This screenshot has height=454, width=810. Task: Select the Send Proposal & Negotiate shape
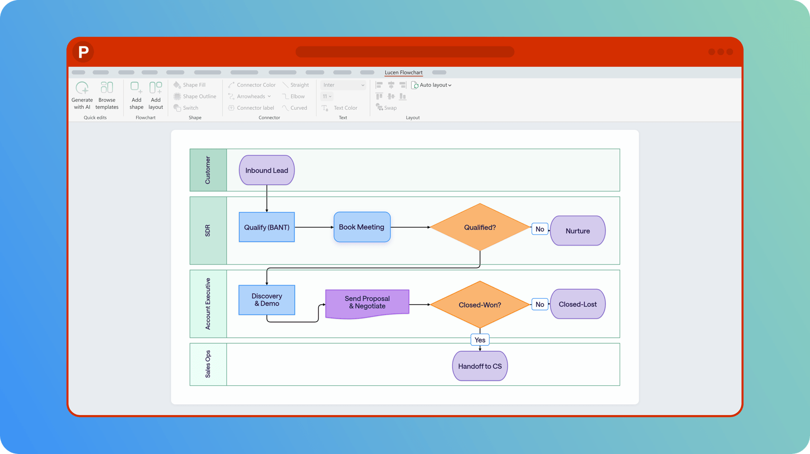coord(367,303)
